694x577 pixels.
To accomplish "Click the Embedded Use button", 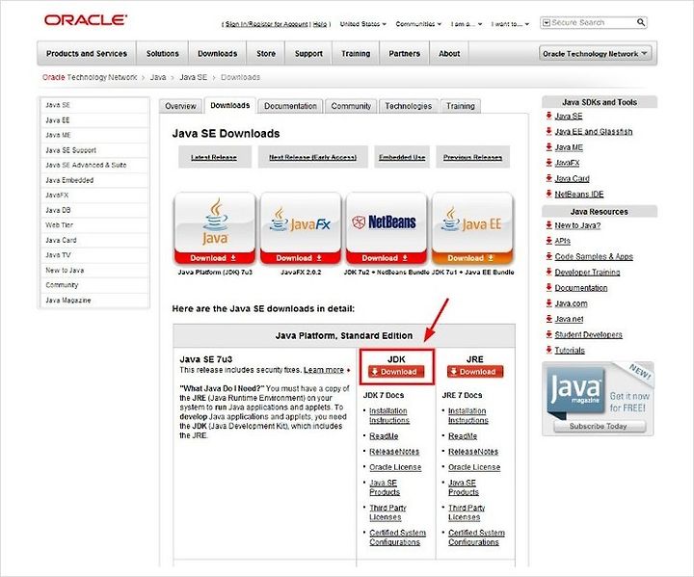I will 402,157.
